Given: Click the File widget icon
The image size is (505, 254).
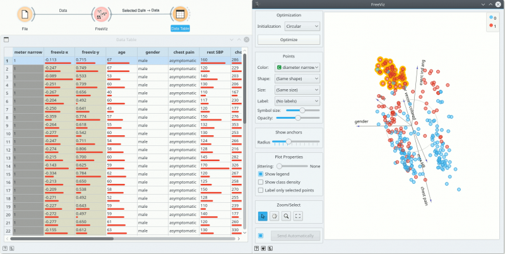Looking at the screenshot, I should pos(25,14).
